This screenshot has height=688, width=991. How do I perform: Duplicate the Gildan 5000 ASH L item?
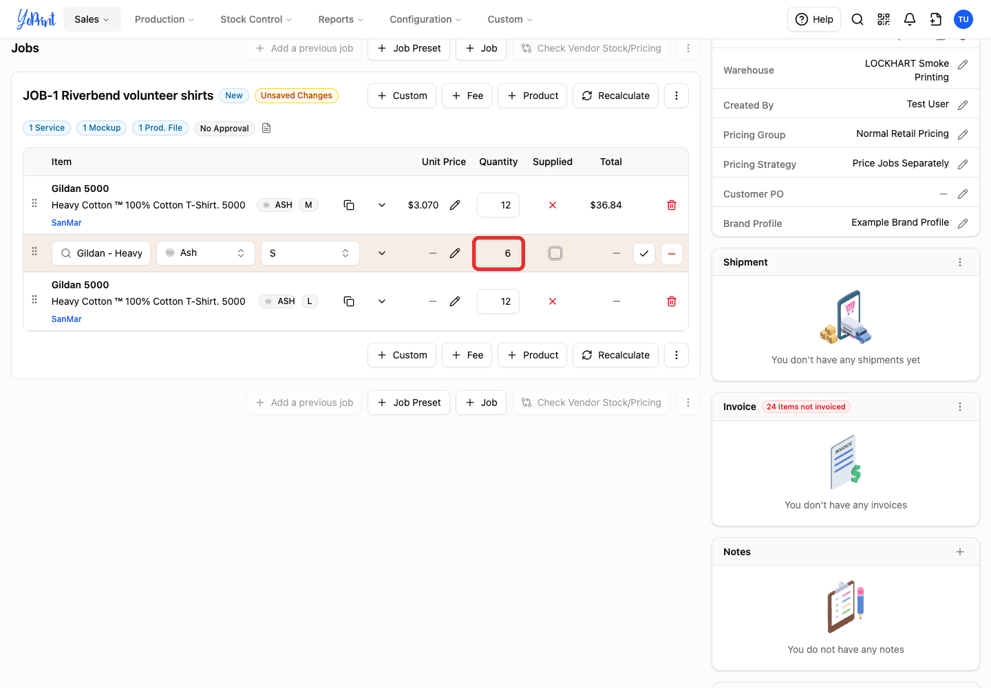[349, 301]
